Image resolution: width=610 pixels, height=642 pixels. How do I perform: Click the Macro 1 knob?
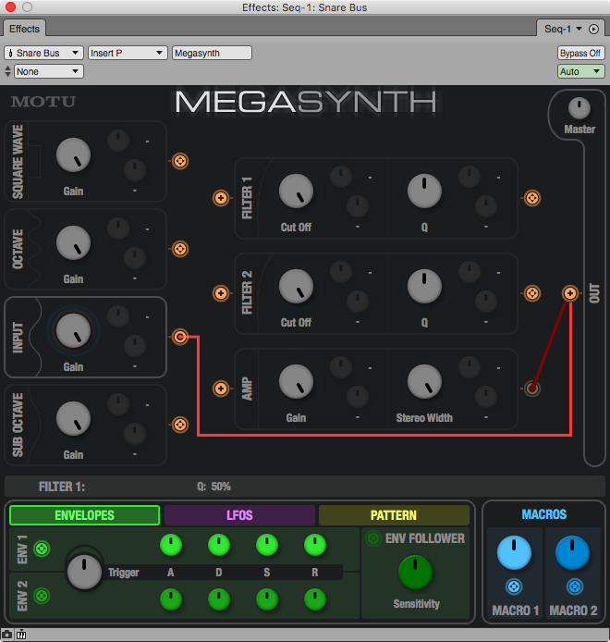pyautogui.click(x=514, y=552)
